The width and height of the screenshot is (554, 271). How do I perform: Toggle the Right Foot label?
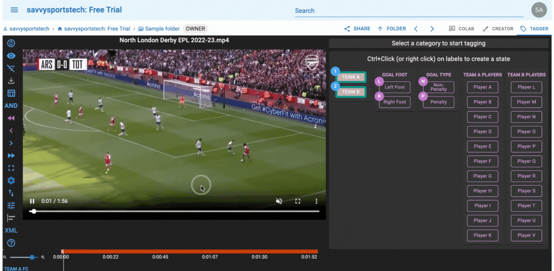pos(394,102)
